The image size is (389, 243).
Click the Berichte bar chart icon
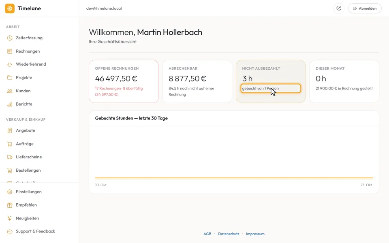pos(10,104)
